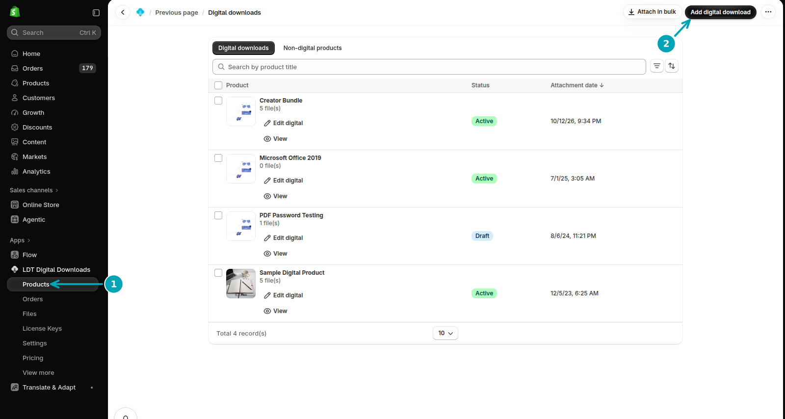Check the Creator Bundle row checkbox
Viewport: 785px width, 419px height.
click(218, 101)
